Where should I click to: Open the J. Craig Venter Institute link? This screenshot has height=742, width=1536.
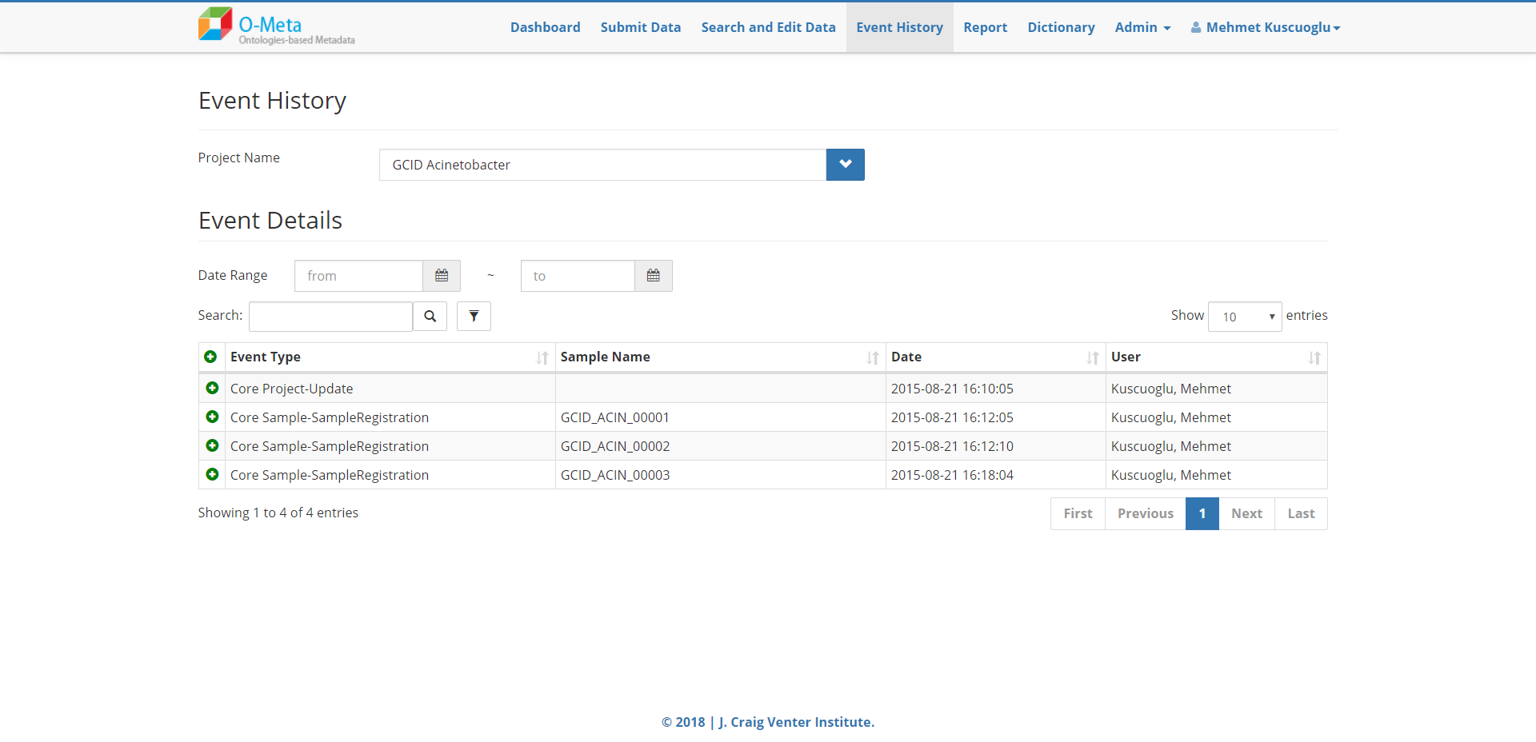point(797,722)
